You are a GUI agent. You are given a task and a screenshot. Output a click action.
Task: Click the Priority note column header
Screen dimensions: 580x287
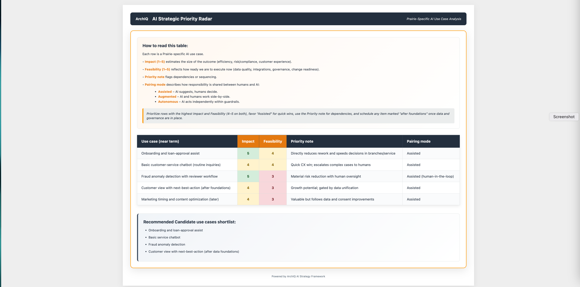pyautogui.click(x=302, y=141)
